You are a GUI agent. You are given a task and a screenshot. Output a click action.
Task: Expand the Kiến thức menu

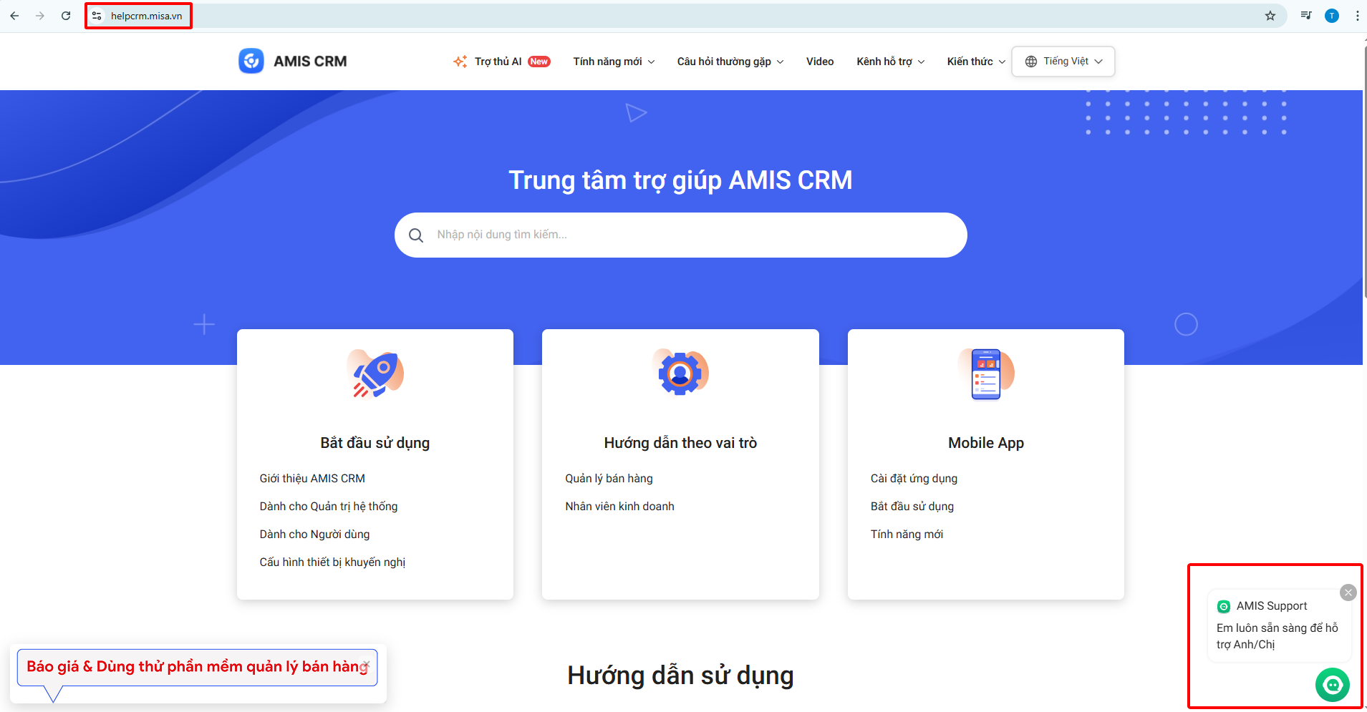(x=976, y=62)
